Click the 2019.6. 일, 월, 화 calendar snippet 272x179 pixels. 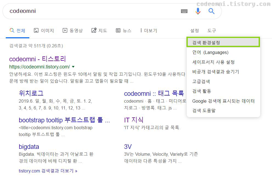[x=55, y=105]
